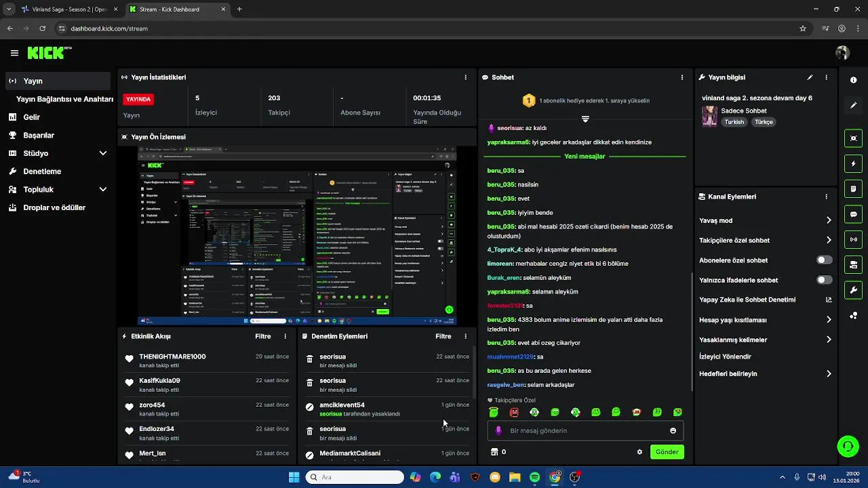Viewport: 868px width, 488px height.
Task: Open File Explorer from the taskbar
Action: coord(515,477)
